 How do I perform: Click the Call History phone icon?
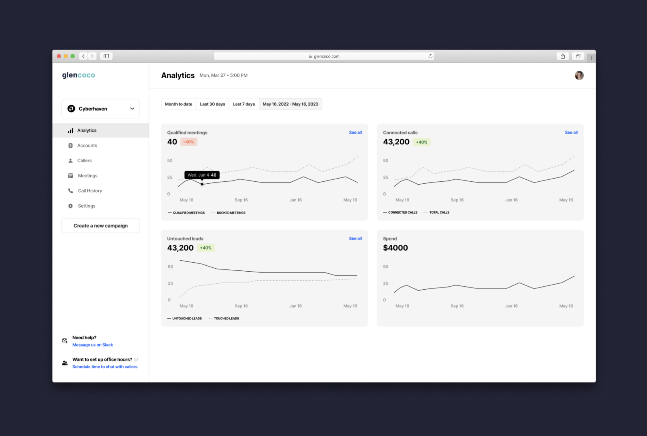coord(70,191)
